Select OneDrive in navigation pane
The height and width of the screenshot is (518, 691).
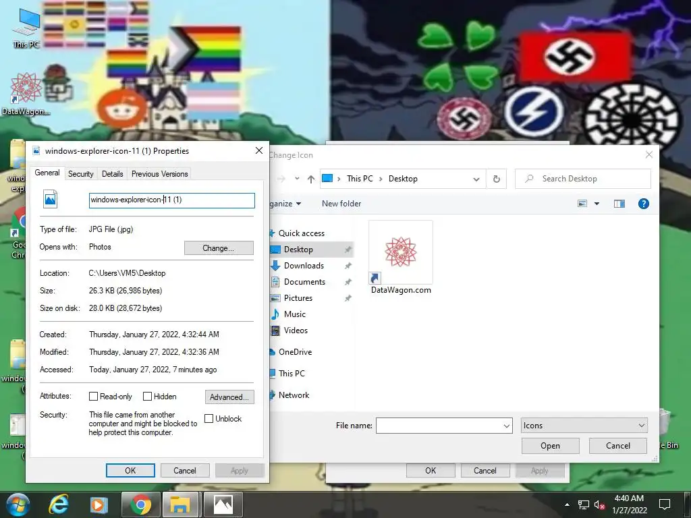295,352
